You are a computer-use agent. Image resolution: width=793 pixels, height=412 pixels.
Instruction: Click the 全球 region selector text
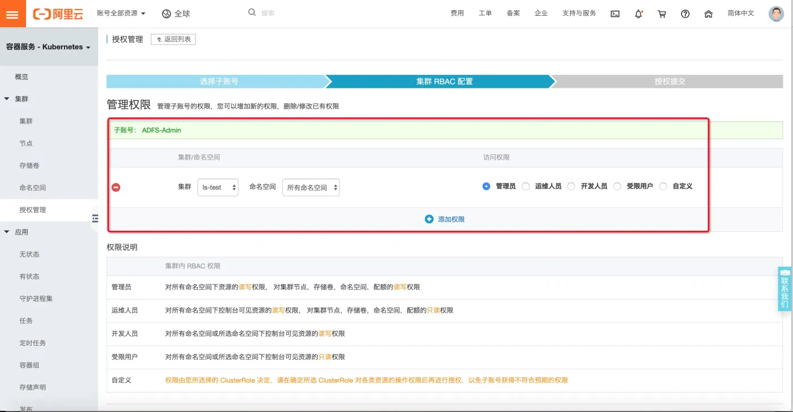[182, 14]
